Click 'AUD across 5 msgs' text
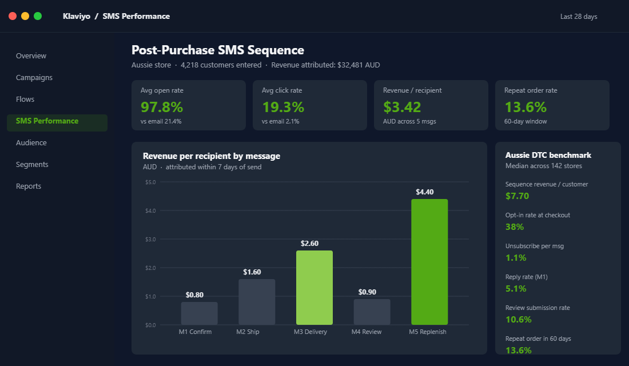 click(x=409, y=121)
